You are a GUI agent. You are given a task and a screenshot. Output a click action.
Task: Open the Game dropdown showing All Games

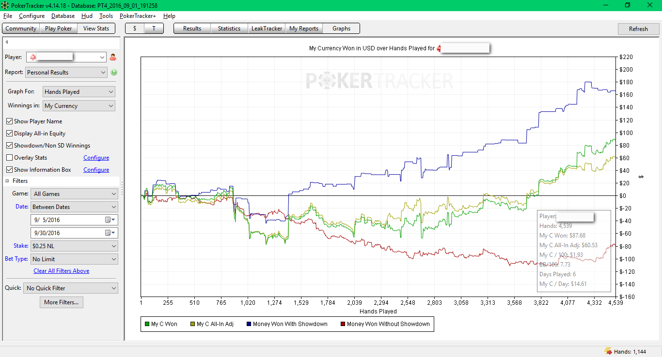pyautogui.click(x=74, y=194)
